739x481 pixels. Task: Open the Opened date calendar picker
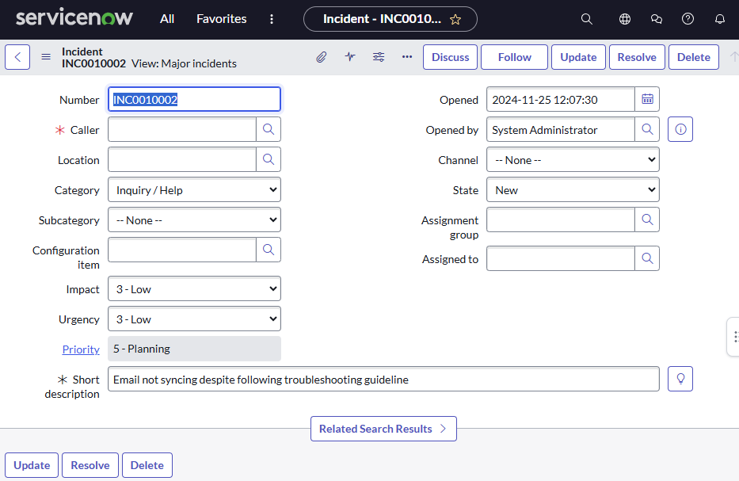(647, 99)
